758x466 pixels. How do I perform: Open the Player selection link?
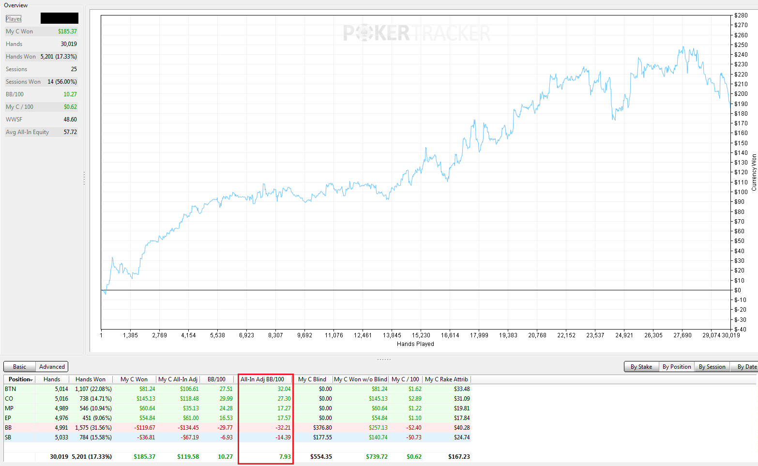[14, 19]
